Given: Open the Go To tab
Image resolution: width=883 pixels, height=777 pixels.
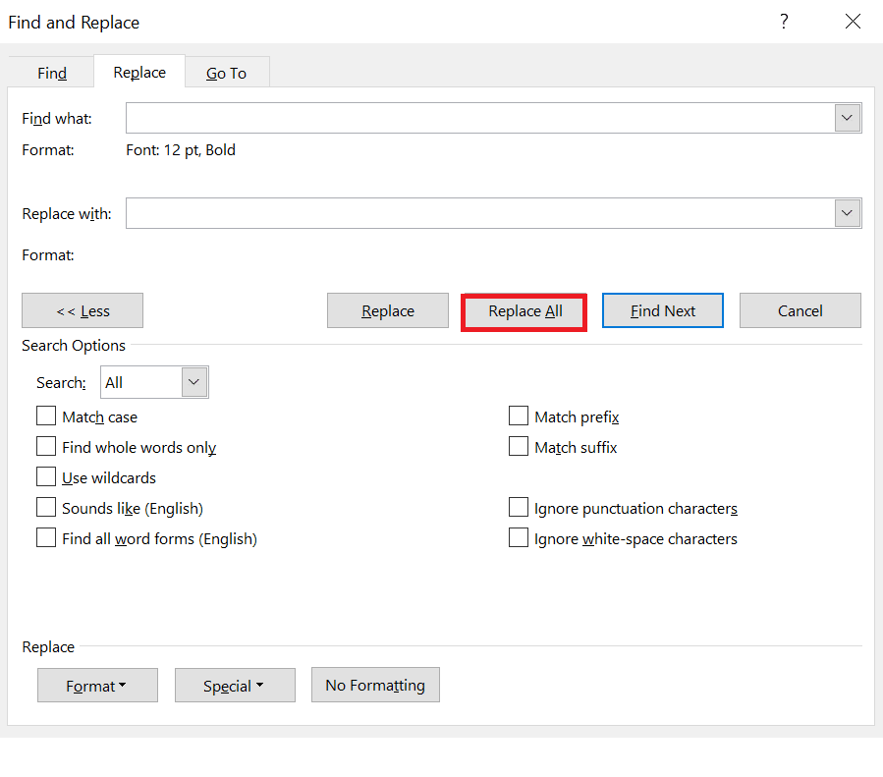Looking at the screenshot, I should (226, 73).
